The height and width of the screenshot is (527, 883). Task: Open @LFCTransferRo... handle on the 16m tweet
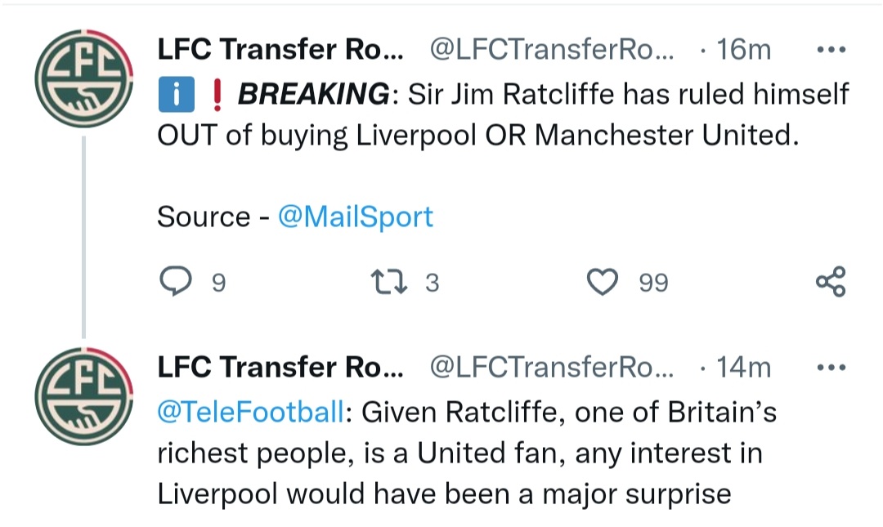click(x=552, y=50)
